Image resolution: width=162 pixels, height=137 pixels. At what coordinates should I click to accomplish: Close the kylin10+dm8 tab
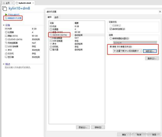point(33,3)
